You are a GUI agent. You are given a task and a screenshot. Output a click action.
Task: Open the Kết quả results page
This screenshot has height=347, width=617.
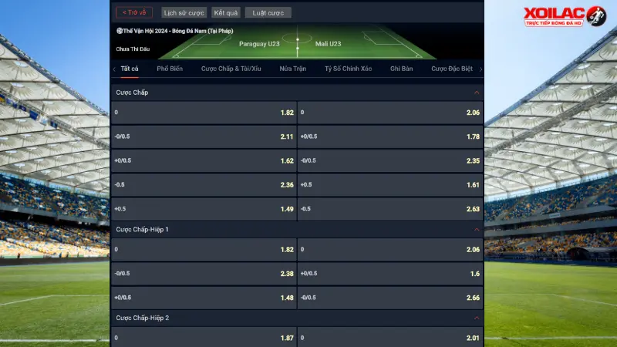(x=226, y=12)
